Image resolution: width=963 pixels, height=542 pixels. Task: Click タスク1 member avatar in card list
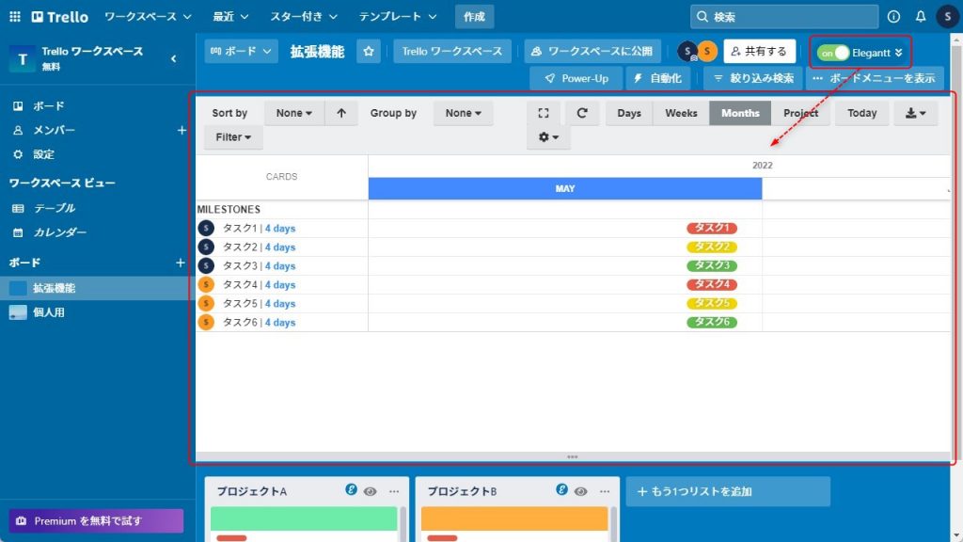click(206, 228)
